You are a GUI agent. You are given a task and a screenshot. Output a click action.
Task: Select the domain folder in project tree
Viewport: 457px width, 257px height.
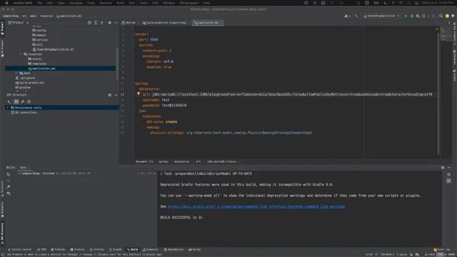(39, 35)
